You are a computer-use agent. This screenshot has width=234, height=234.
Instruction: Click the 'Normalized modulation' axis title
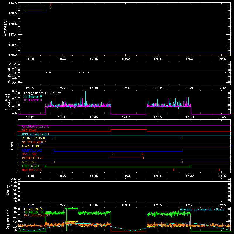(7, 102)
